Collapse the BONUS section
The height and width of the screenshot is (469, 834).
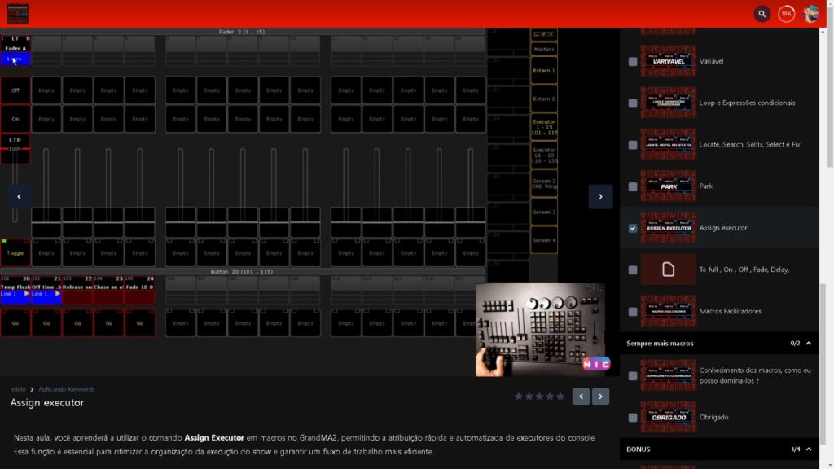coord(809,449)
